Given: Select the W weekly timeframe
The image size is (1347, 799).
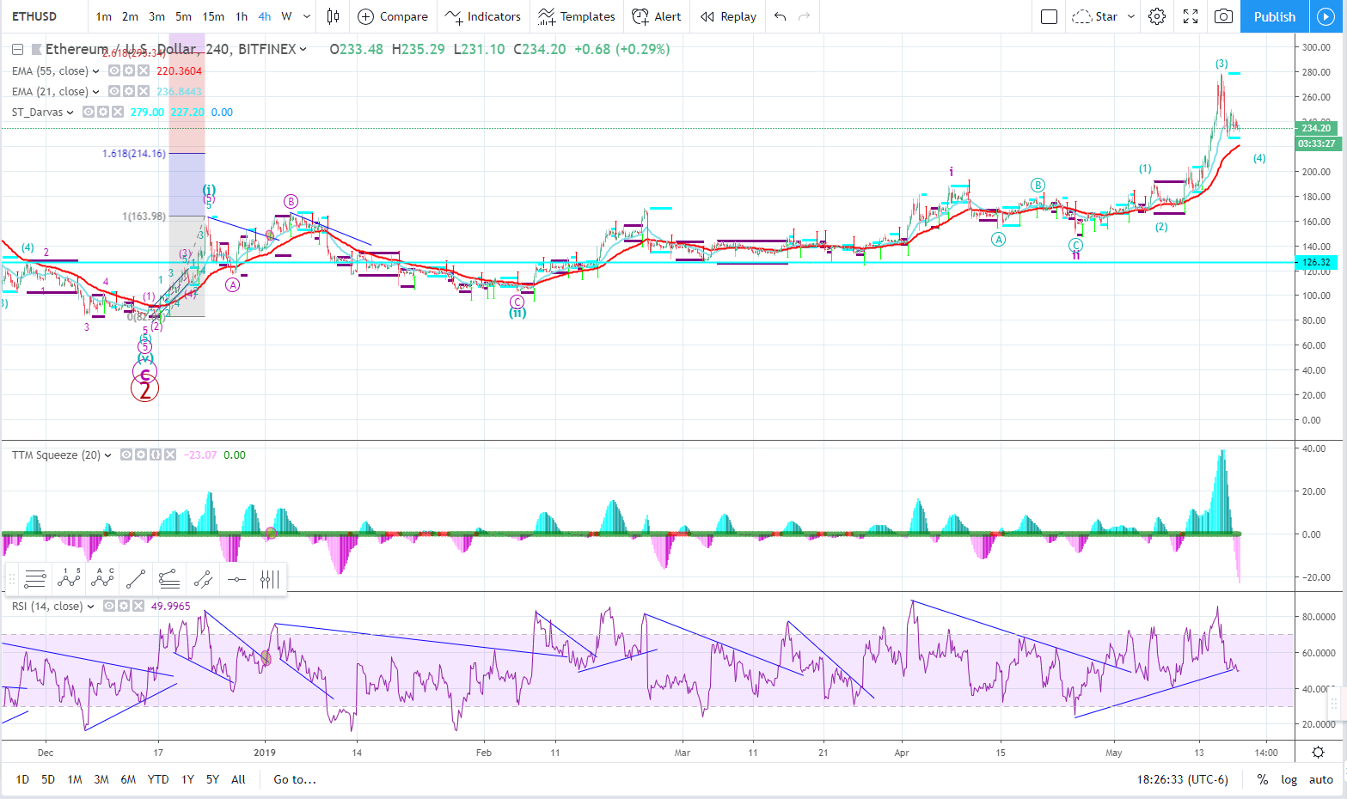Looking at the screenshot, I should tap(287, 16).
